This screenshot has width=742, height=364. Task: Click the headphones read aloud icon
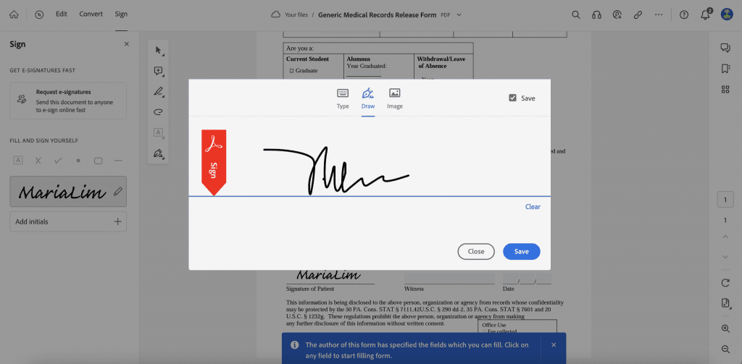point(597,14)
